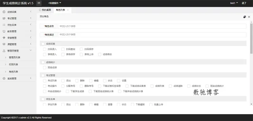Tick the 批量上传 checkbox
Viewport: 253px width, 121px height.
(x=151, y=104)
